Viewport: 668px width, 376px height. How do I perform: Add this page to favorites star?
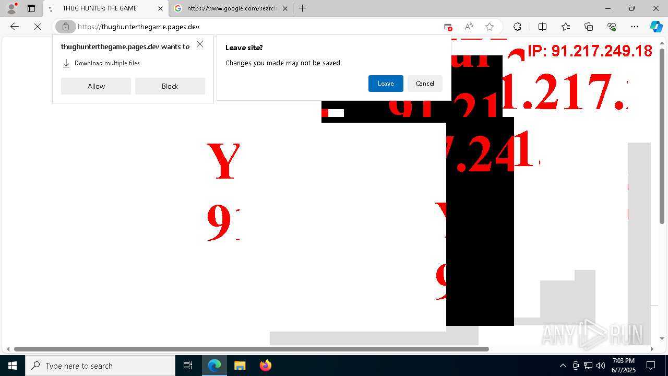coord(490,27)
